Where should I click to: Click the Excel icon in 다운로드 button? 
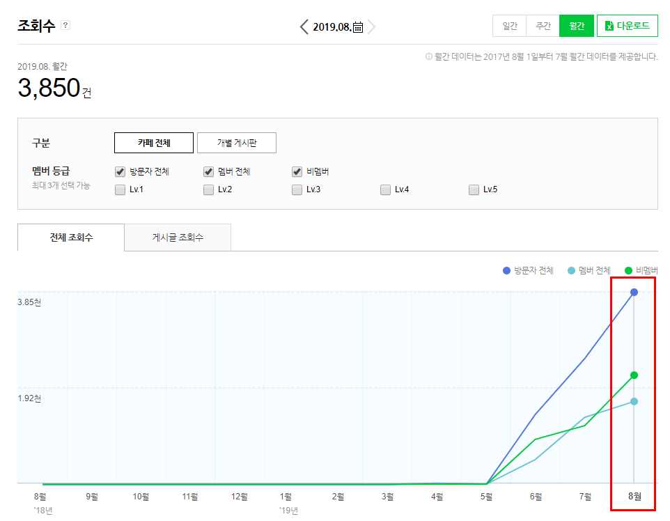point(609,26)
